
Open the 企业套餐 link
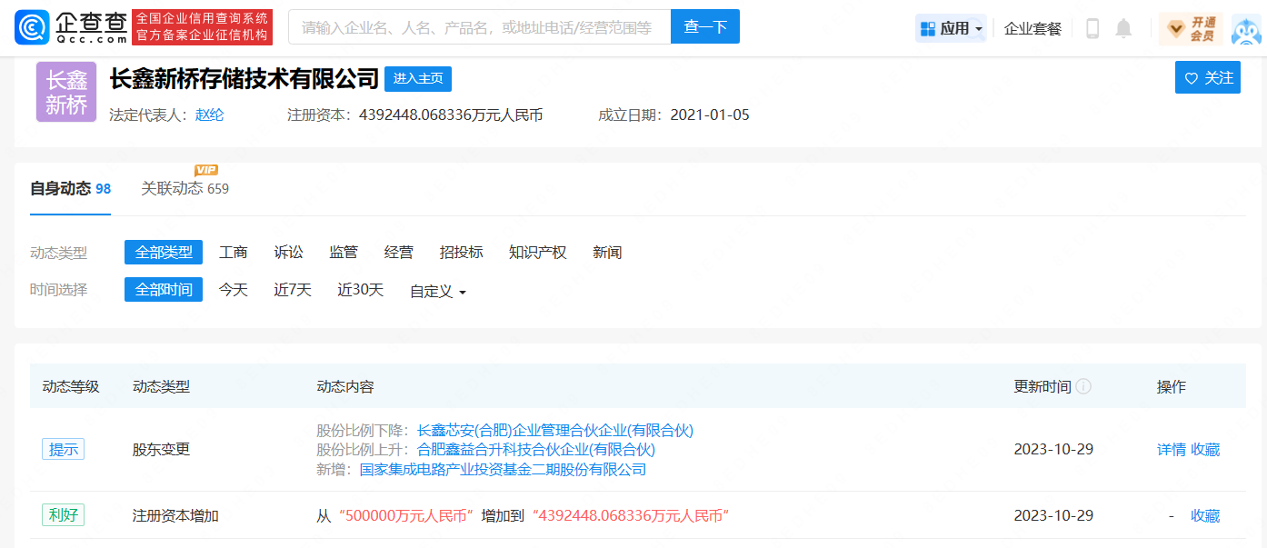click(1033, 28)
